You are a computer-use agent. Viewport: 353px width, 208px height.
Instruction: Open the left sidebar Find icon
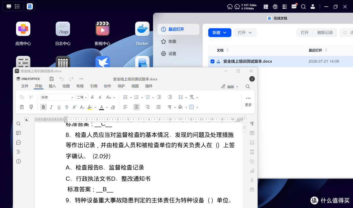click(18, 123)
